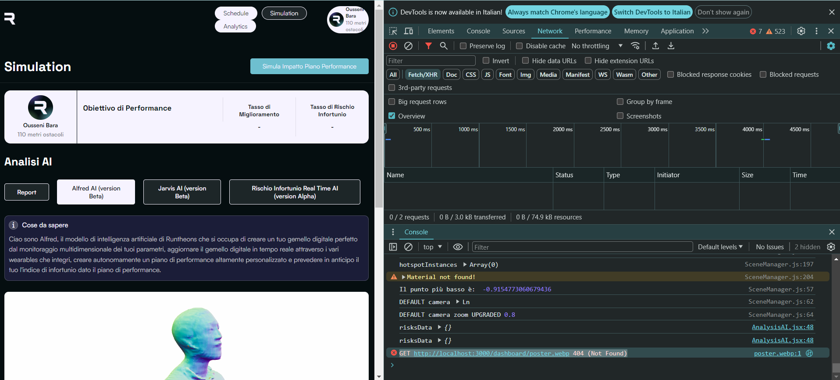Enable Screenshots checkbox

click(x=620, y=116)
